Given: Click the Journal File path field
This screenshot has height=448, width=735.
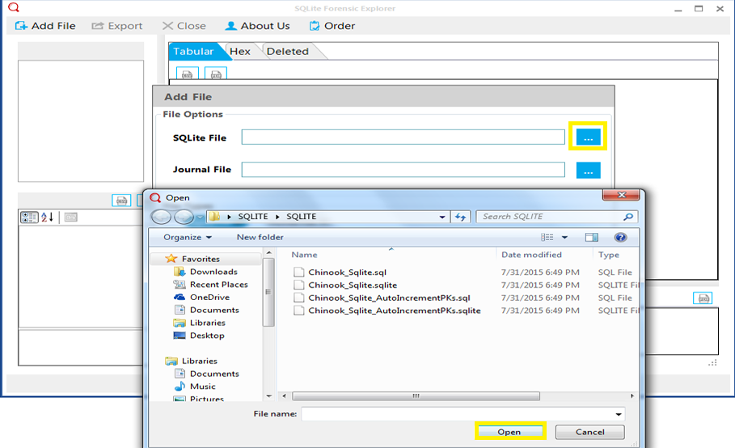Looking at the screenshot, I should 403,170.
